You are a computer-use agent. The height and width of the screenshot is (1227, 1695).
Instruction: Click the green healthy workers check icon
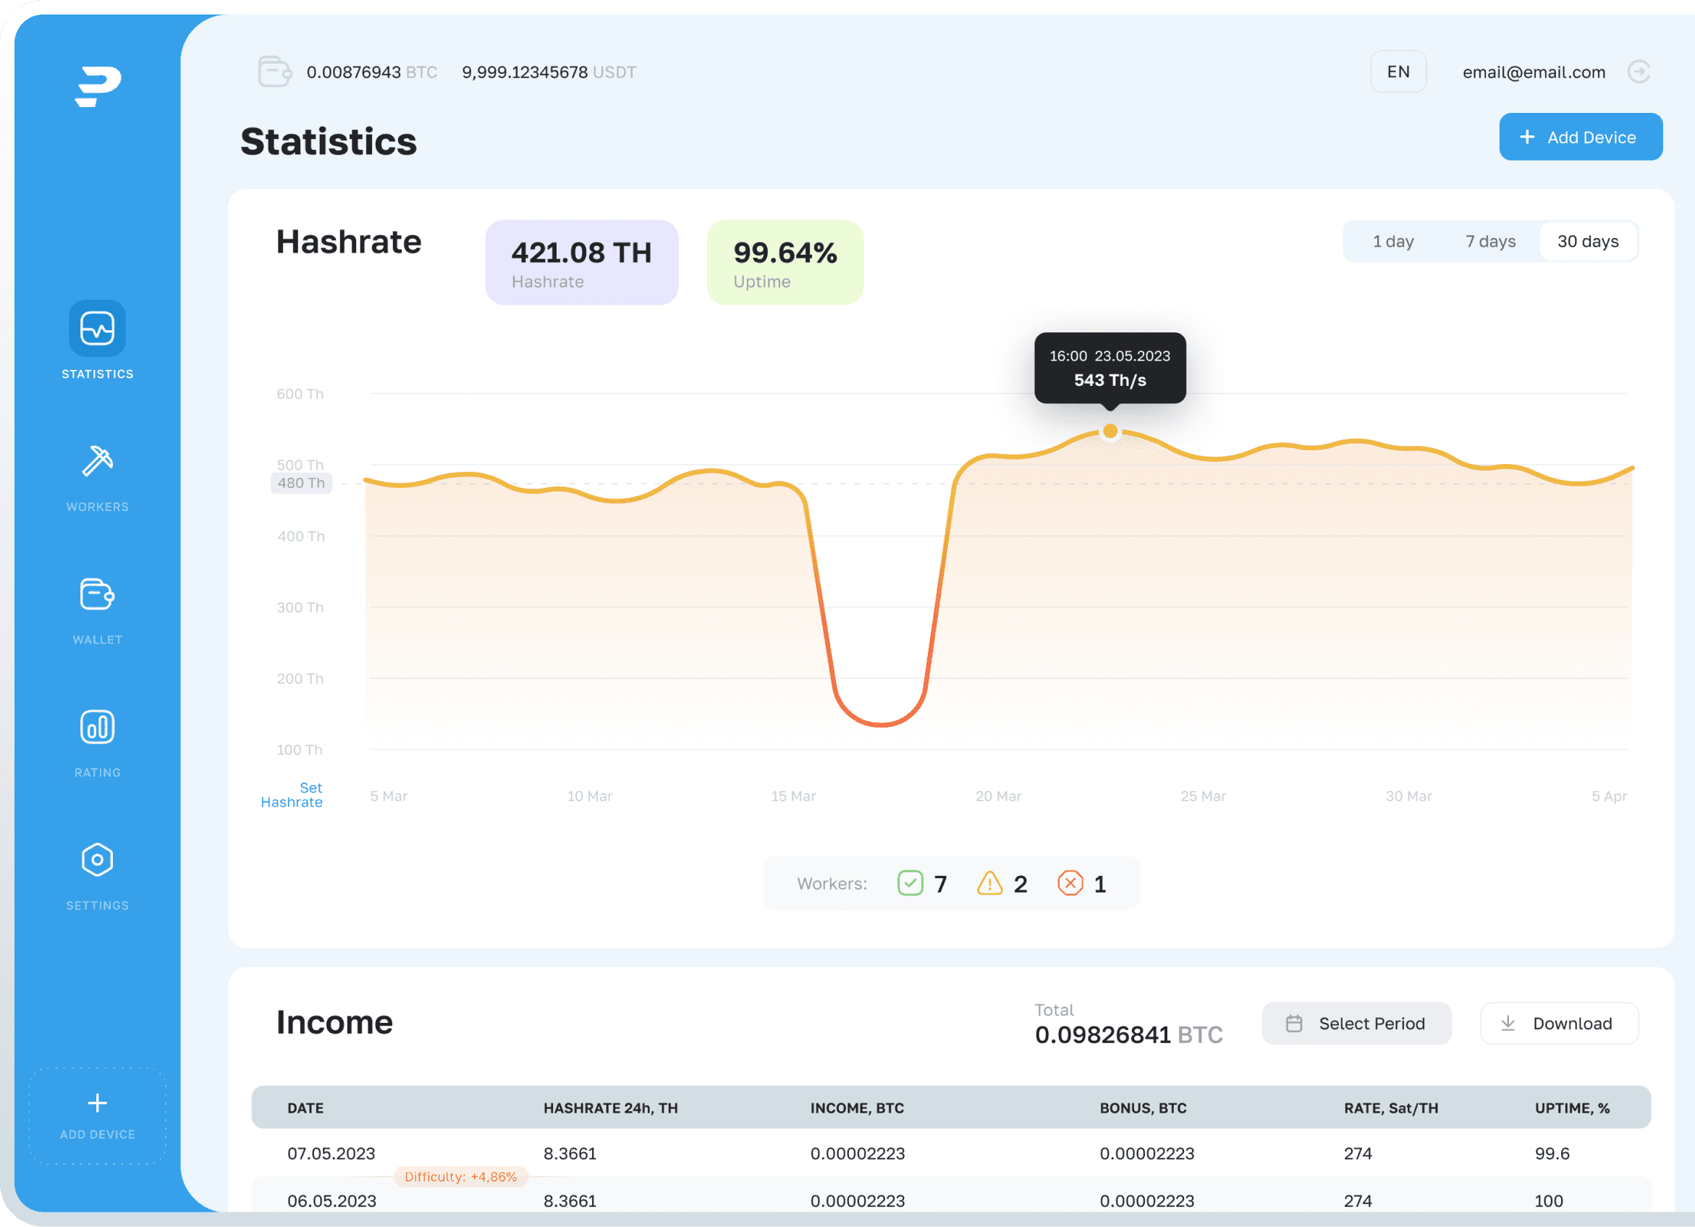click(x=910, y=883)
